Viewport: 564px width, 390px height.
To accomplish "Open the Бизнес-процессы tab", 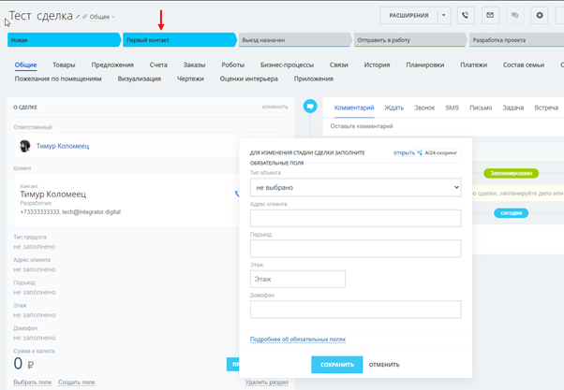I will [287, 65].
